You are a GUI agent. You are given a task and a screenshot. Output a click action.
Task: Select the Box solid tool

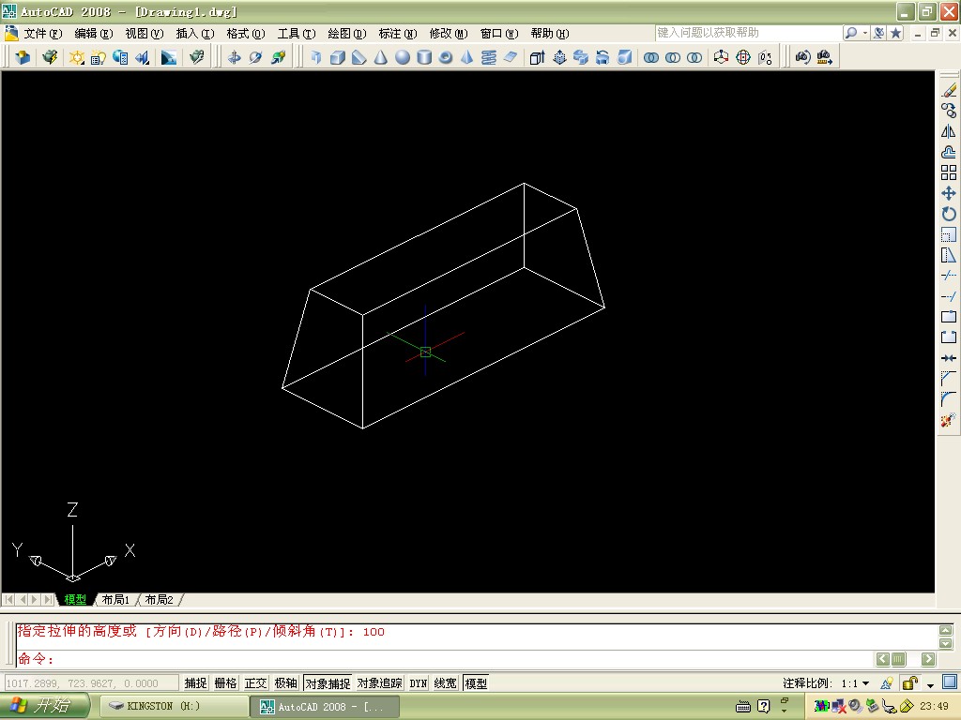[x=338, y=57]
